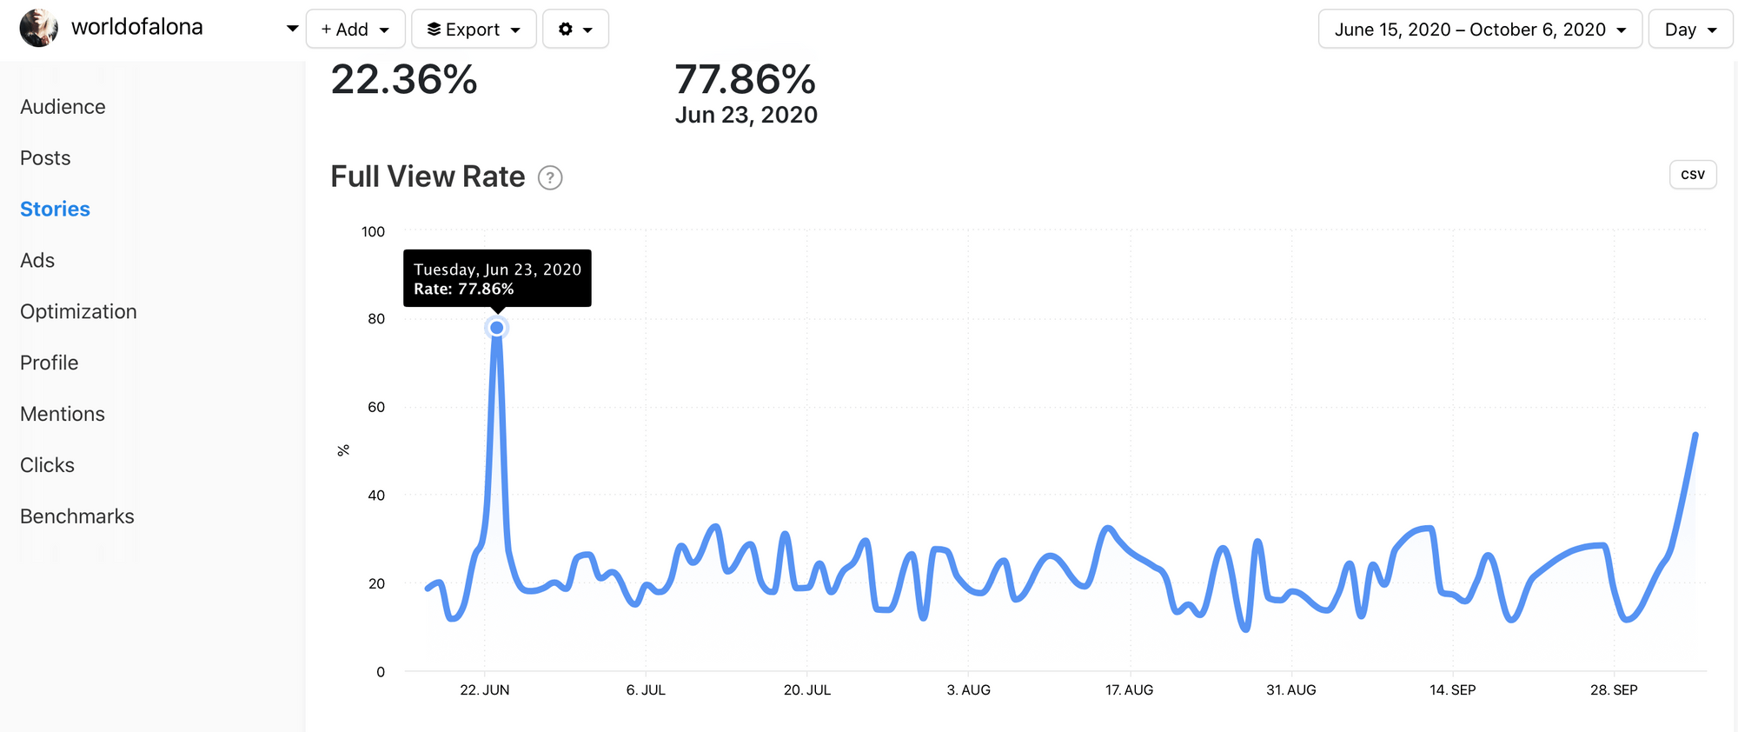Open the Posts section

[x=45, y=158]
